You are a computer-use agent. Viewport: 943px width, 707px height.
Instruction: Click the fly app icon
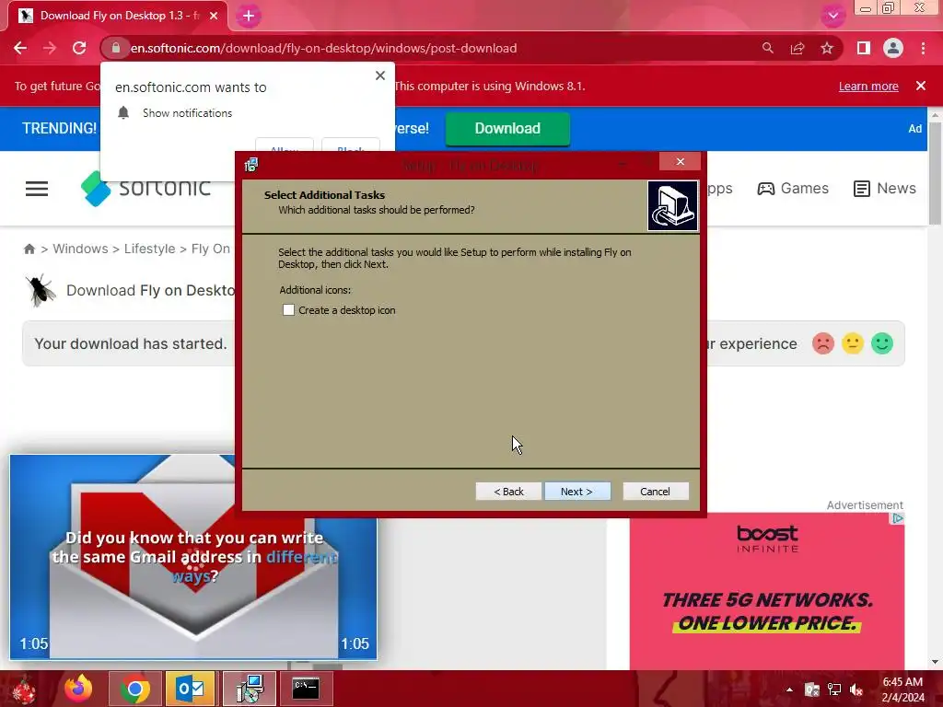pyautogui.click(x=41, y=290)
